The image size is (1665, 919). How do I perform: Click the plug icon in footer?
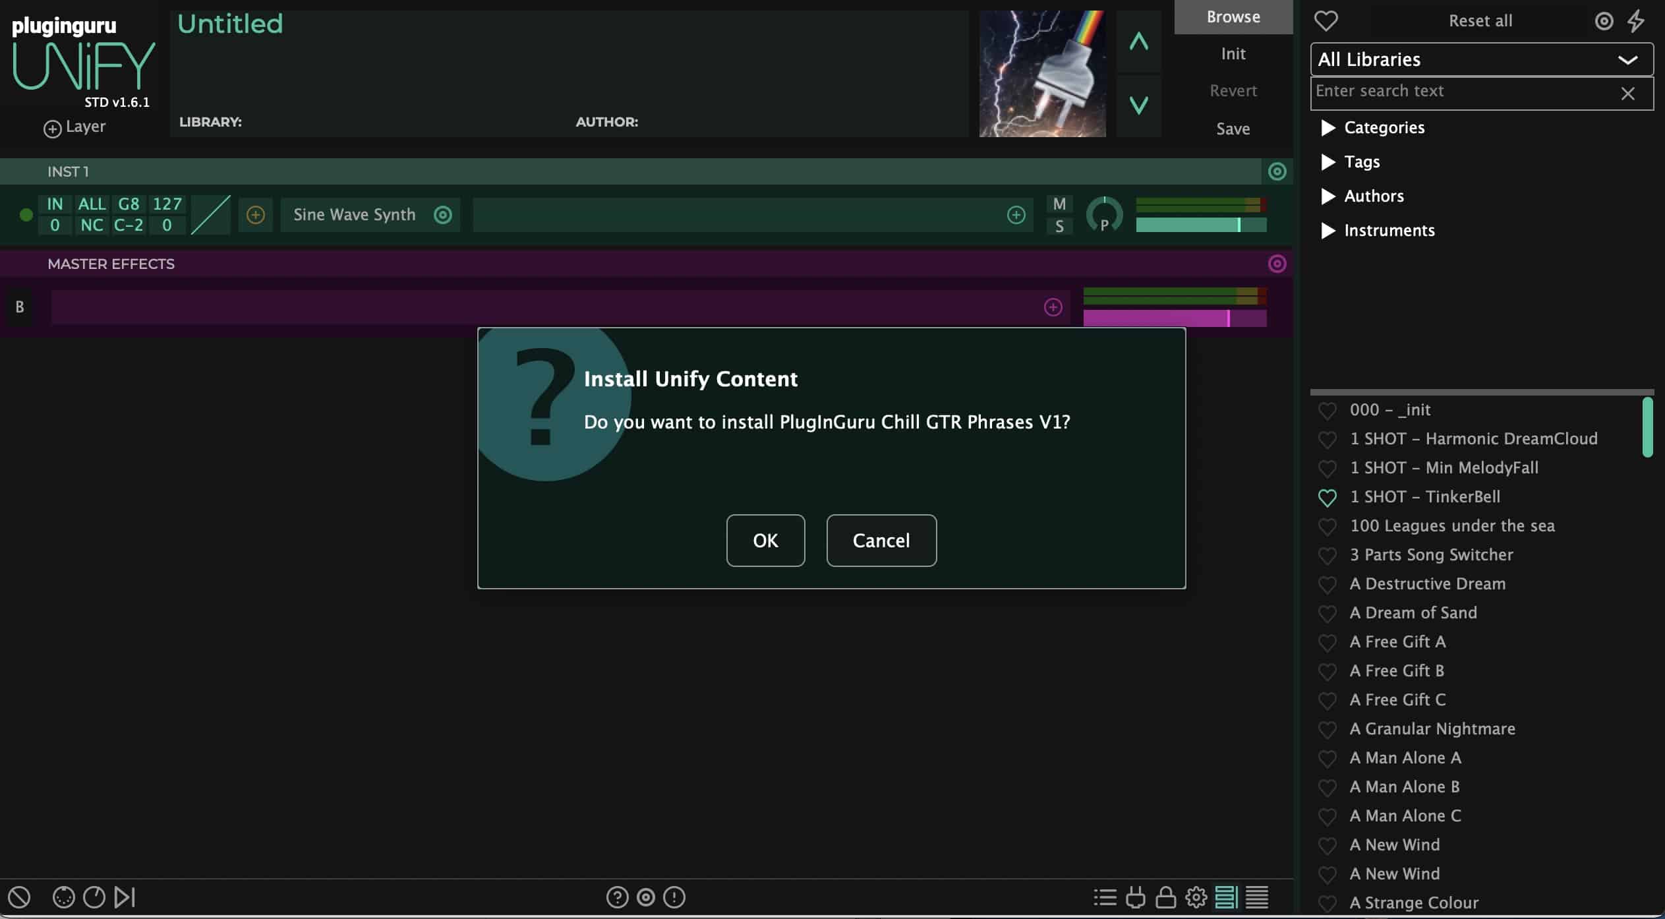(x=1136, y=897)
